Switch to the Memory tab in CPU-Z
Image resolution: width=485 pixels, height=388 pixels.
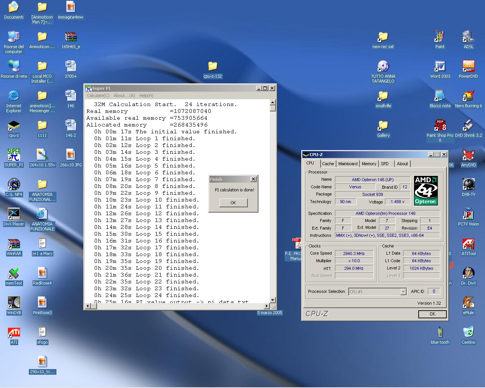(369, 164)
